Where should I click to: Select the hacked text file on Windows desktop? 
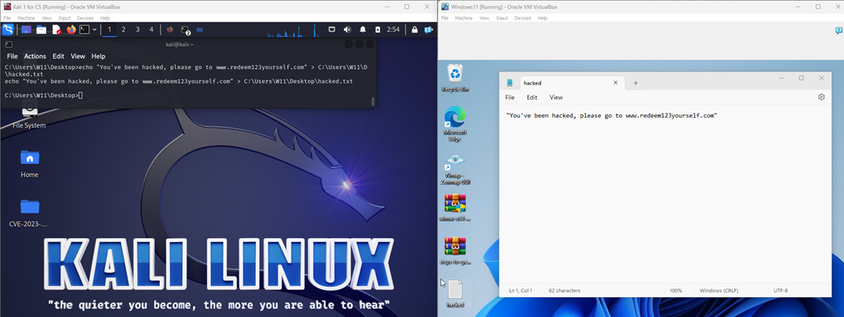[455, 293]
